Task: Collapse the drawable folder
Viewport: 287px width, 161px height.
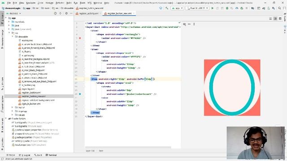Action: [13, 37]
